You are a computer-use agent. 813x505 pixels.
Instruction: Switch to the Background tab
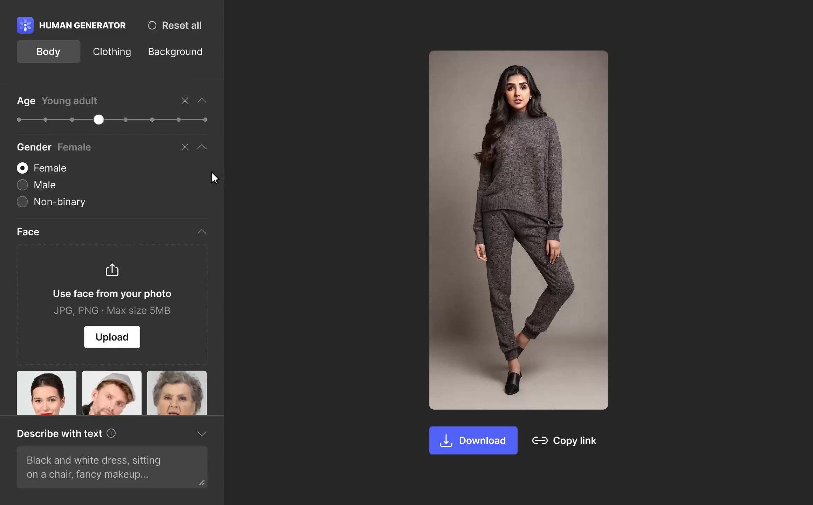[x=175, y=51]
